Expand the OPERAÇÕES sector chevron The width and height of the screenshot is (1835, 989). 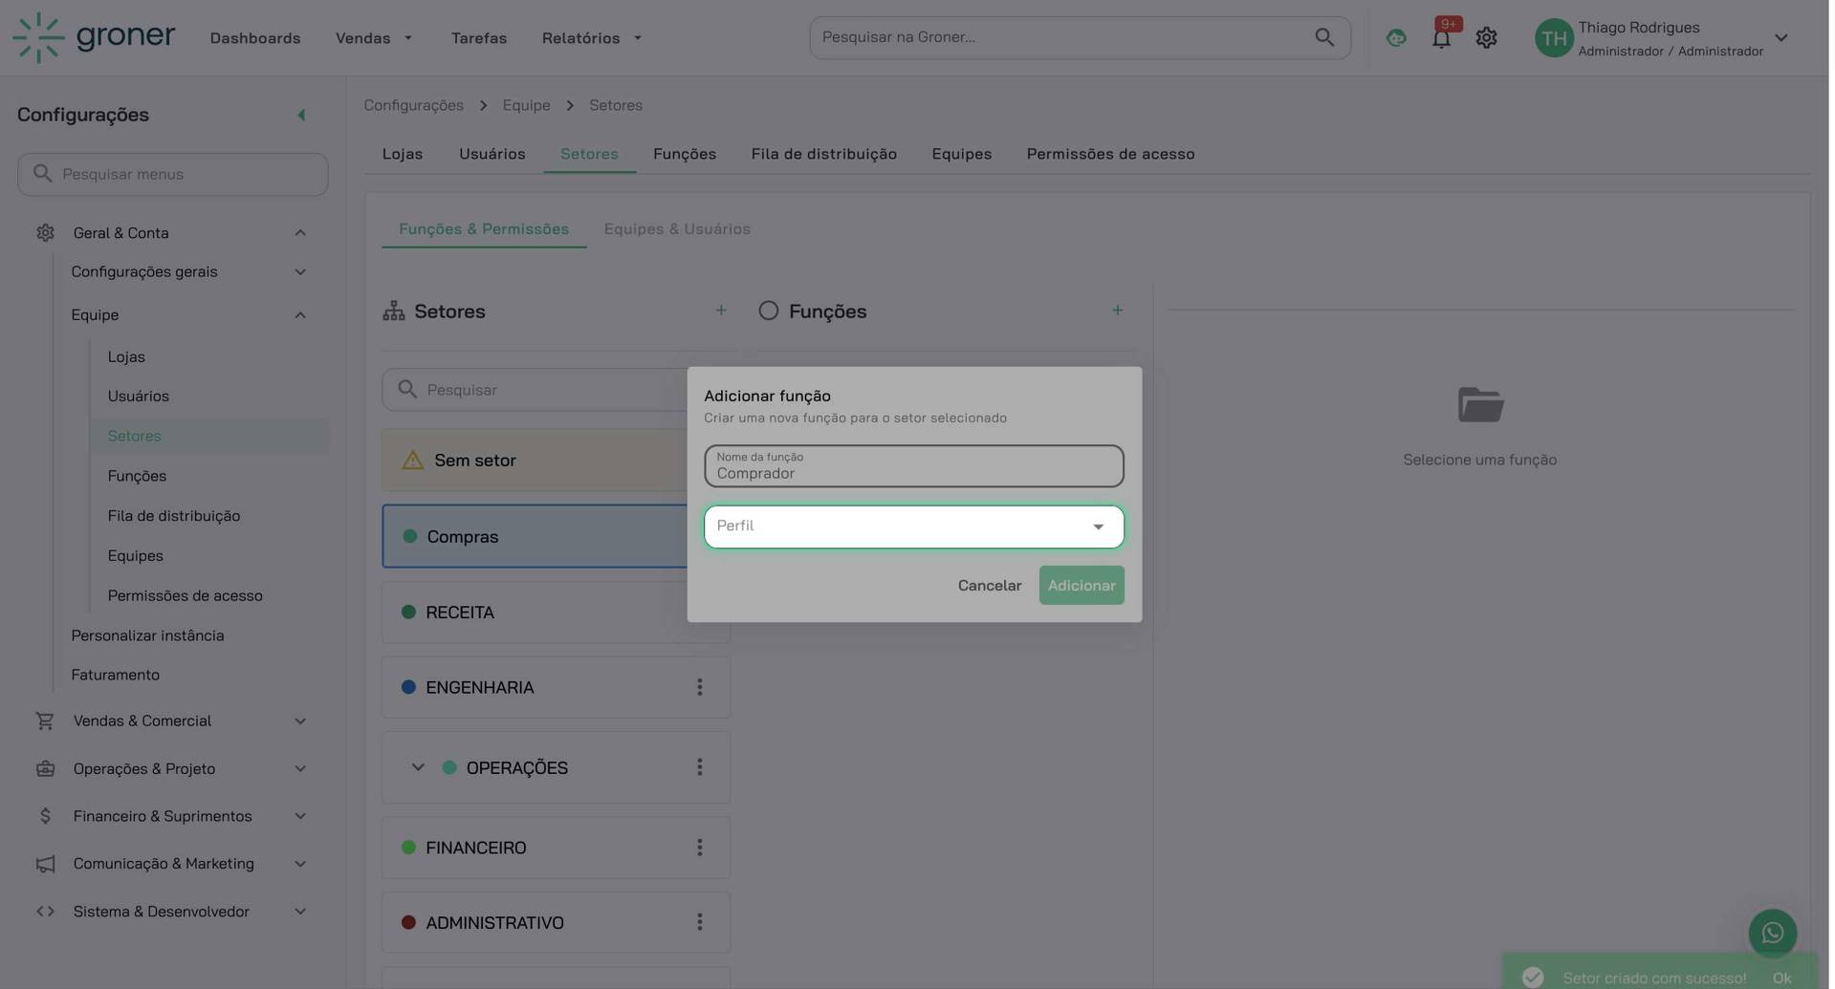click(419, 768)
